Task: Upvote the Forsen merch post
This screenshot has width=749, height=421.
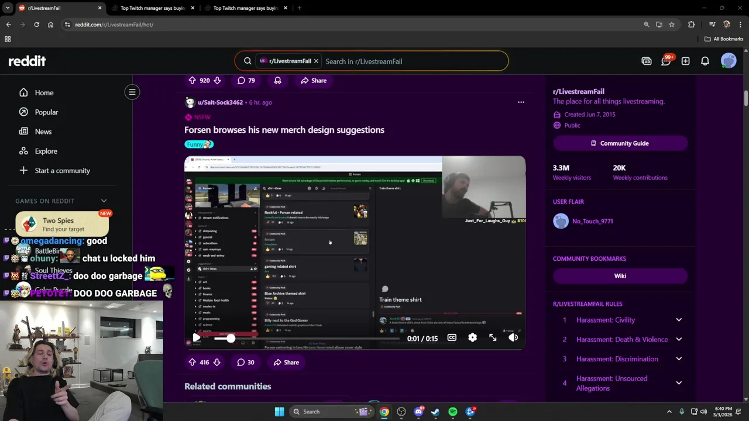Action: [192, 363]
